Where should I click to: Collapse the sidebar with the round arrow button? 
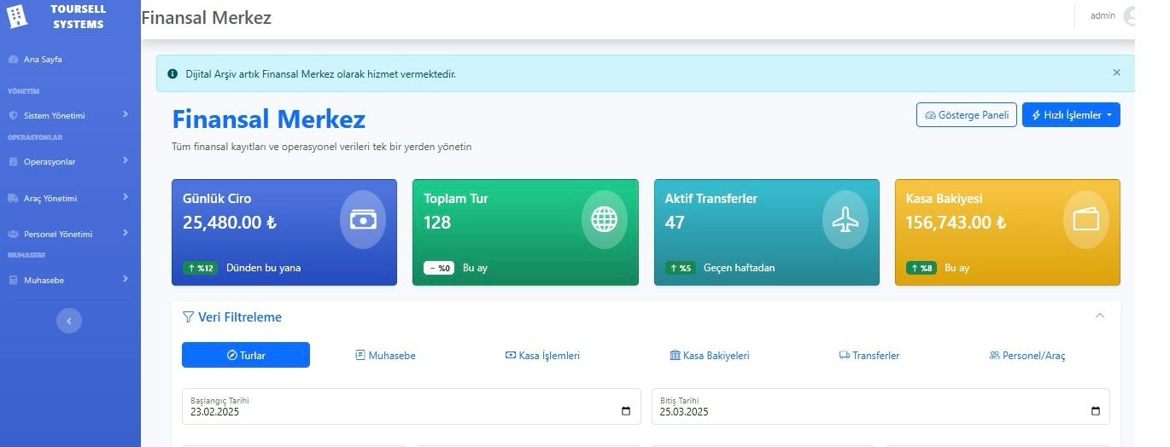point(69,321)
